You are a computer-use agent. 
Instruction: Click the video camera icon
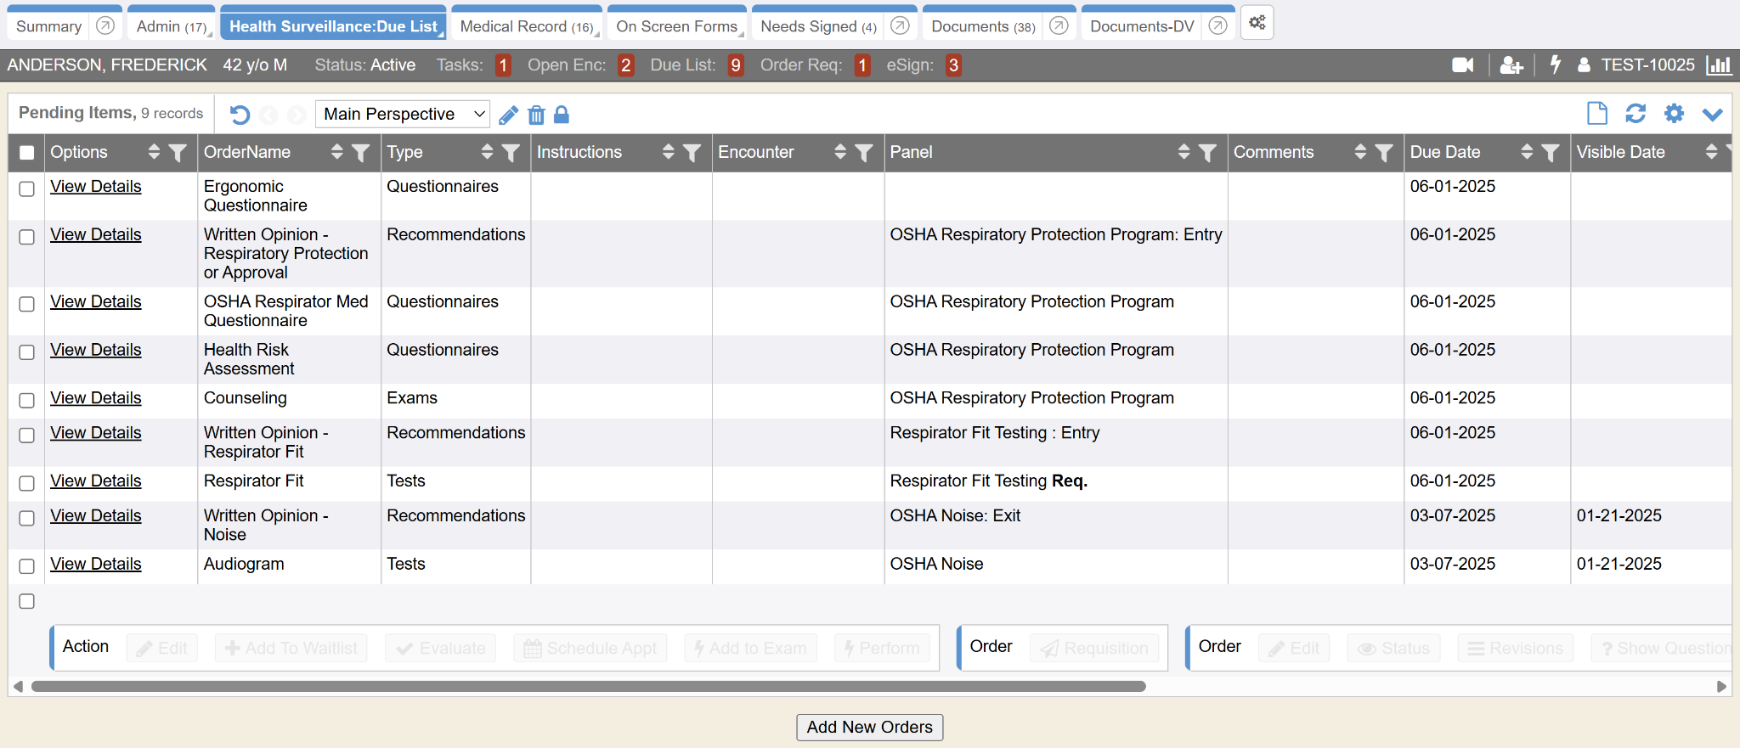pyautogui.click(x=1462, y=65)
